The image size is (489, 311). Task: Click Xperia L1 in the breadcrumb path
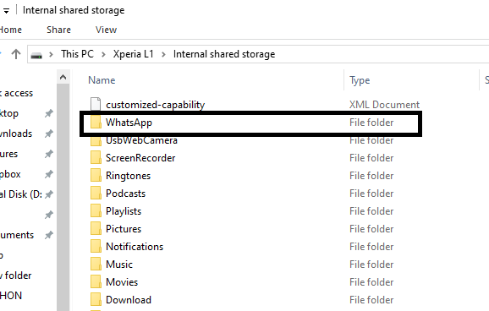point(133,54)
